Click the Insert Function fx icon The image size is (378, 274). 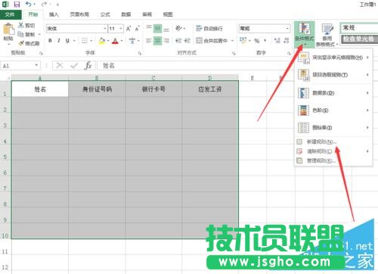click(88, 66)
